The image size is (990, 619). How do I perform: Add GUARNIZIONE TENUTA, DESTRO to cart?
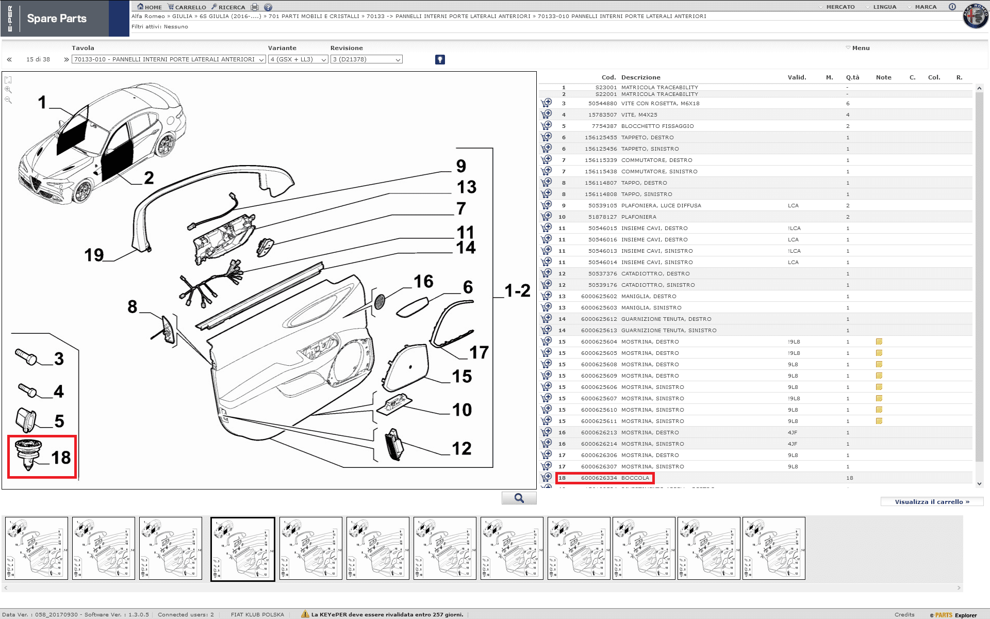pyautogui.click(x=547, y=318)
